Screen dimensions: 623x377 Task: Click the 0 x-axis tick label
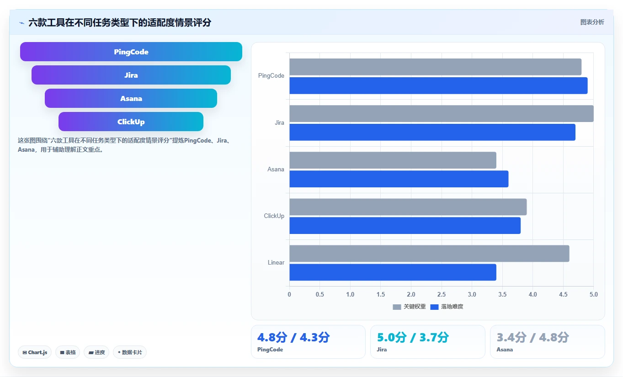click(x=289, y=295)
